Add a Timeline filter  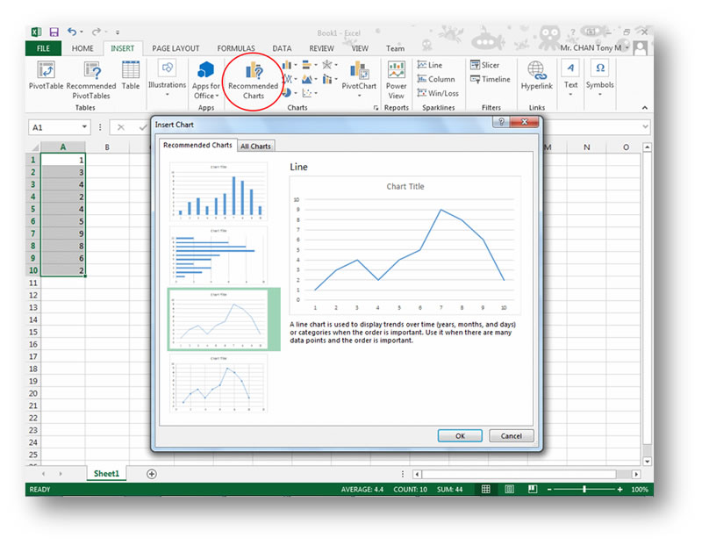pos(489,79)
